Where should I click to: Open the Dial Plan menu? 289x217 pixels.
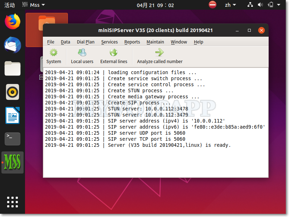[85, 42]
